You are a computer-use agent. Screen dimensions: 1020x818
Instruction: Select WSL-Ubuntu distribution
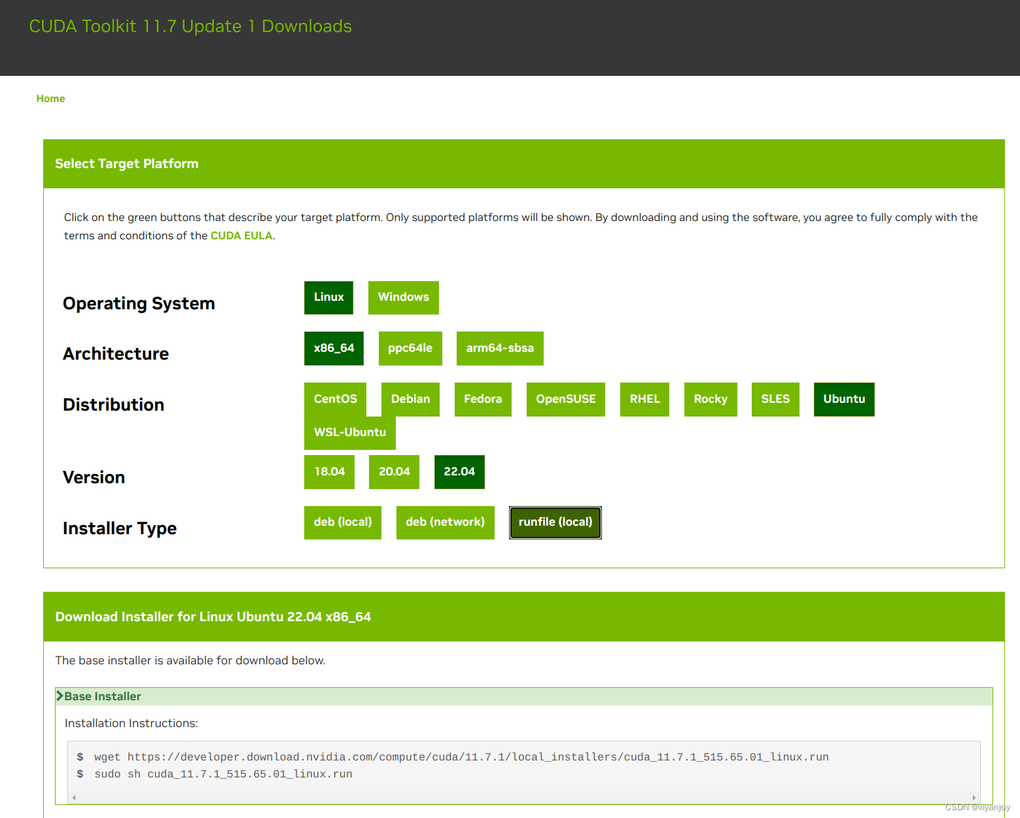350,433
